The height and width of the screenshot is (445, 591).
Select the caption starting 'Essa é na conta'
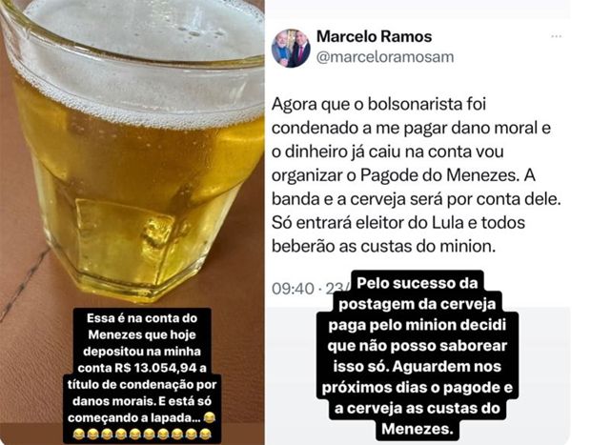[142, 376]
